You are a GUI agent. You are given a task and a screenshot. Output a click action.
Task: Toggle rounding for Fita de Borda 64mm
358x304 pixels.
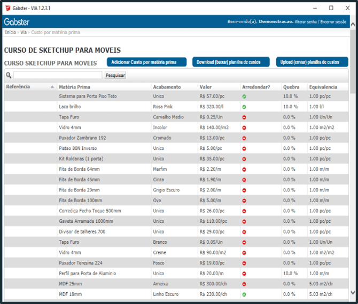point(244,169)
